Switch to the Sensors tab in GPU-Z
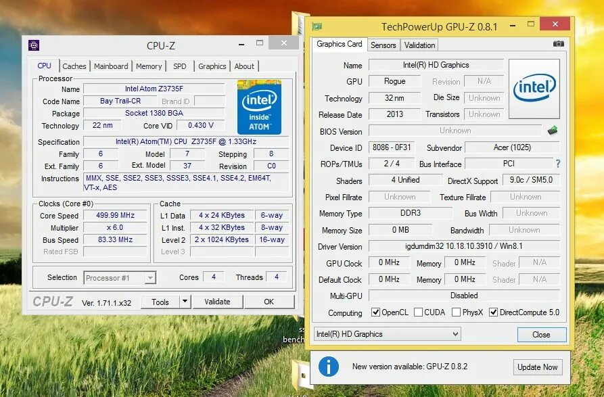This screenshot has height=397, width=604. [384, 45]
